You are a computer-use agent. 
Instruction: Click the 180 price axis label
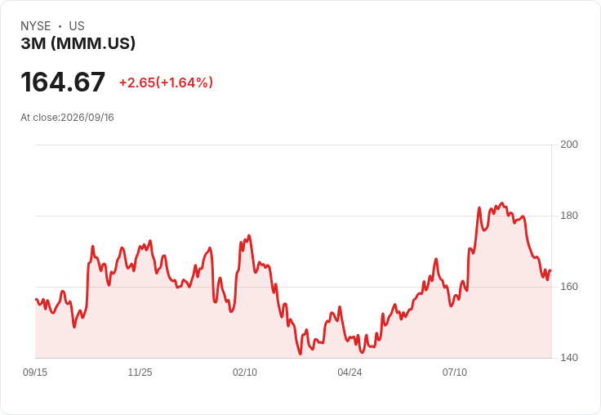(x=569, y=216)
